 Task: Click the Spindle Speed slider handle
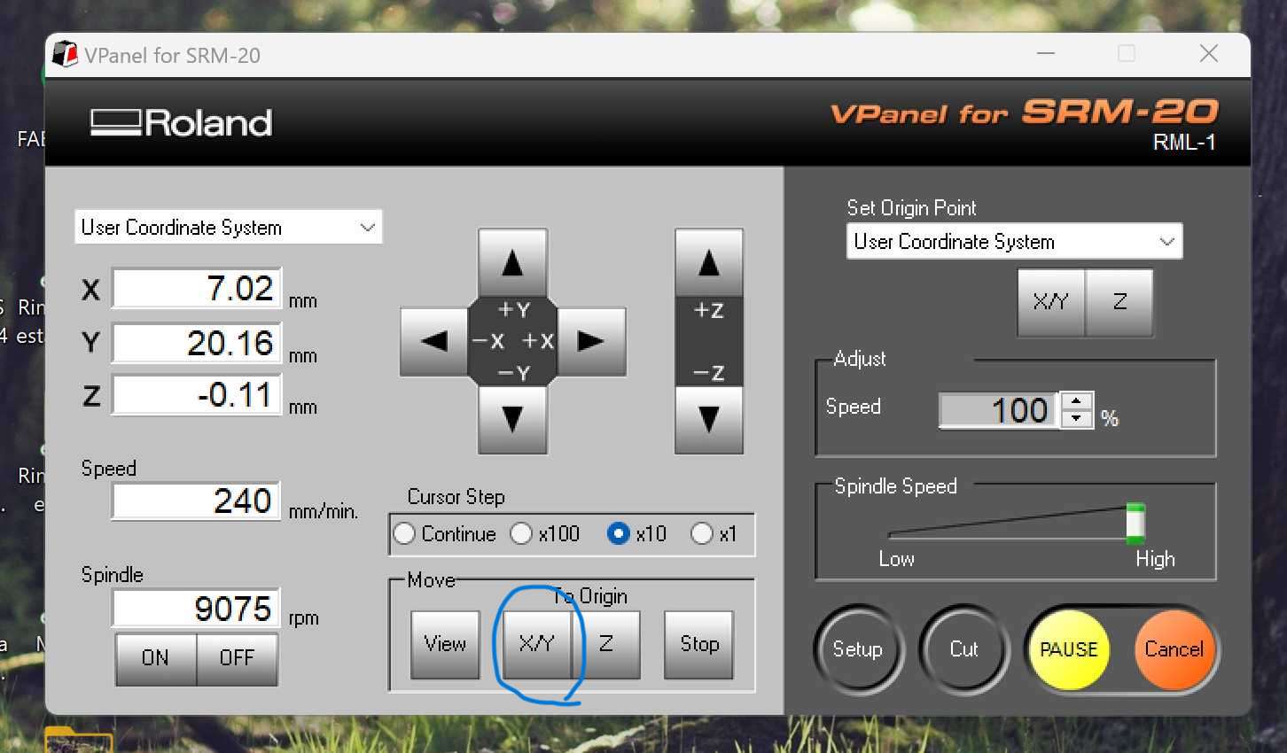(x=1135, y=523)
